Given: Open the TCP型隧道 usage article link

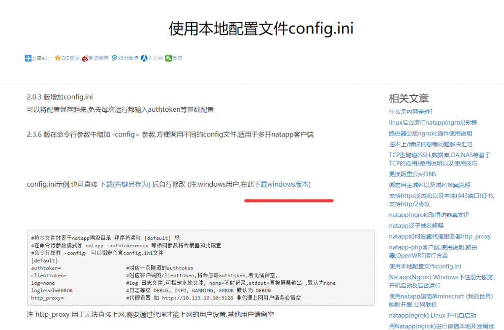Looking at the screenshot, I should coord(440,159).
